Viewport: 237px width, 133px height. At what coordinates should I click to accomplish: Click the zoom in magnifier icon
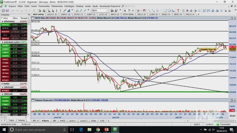click(81, 11)
